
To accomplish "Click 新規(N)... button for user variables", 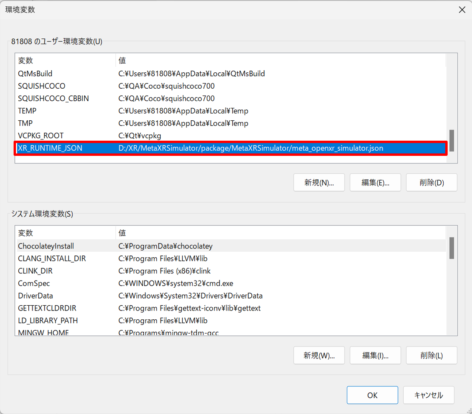I will tap(319, 183).
